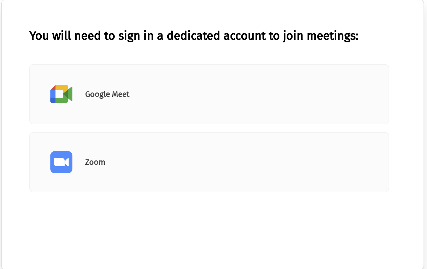427x269 pixels.
Task: Select Google Meet as meeting provider
Action: 209,94
